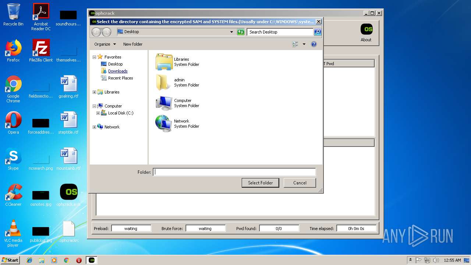Show hidden system tray icons
The height and width of the screenshot is (265, 471).
coord(410,260)
